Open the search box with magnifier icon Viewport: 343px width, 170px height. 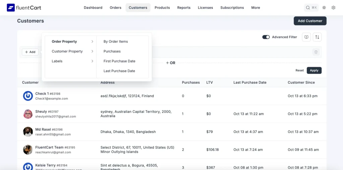[x=311, y=7]
